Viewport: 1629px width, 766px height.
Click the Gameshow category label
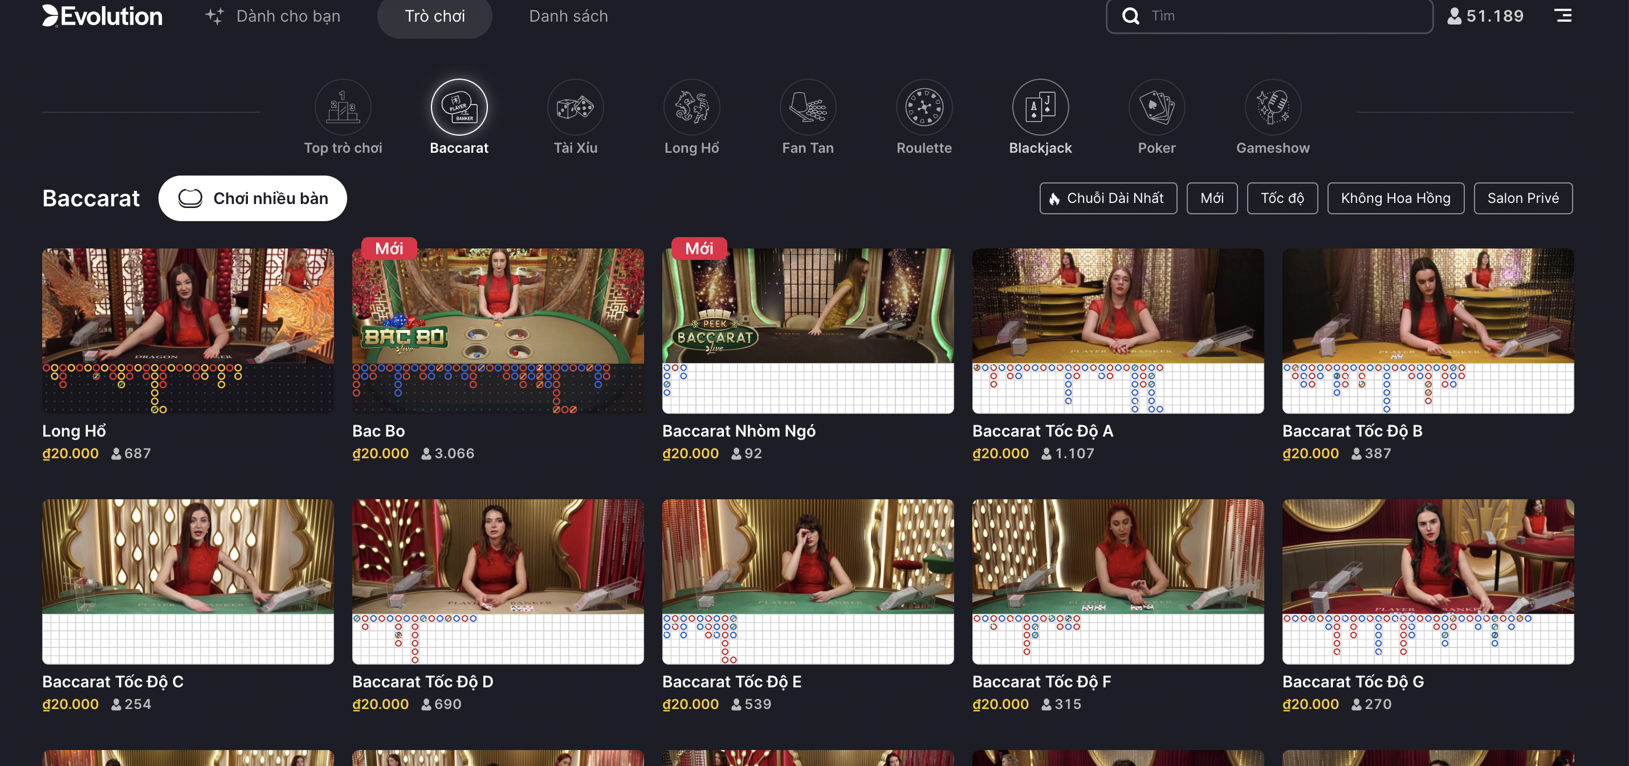point(1273,148)
